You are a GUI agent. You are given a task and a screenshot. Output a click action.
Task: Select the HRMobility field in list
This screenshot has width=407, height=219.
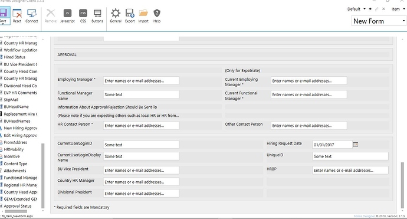coord(14,149)
